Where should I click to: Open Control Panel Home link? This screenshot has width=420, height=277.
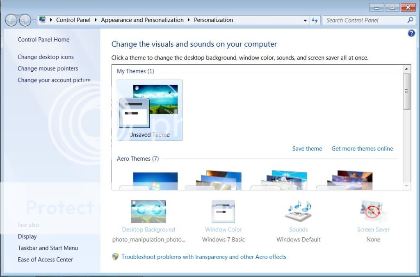pos(43,40)
